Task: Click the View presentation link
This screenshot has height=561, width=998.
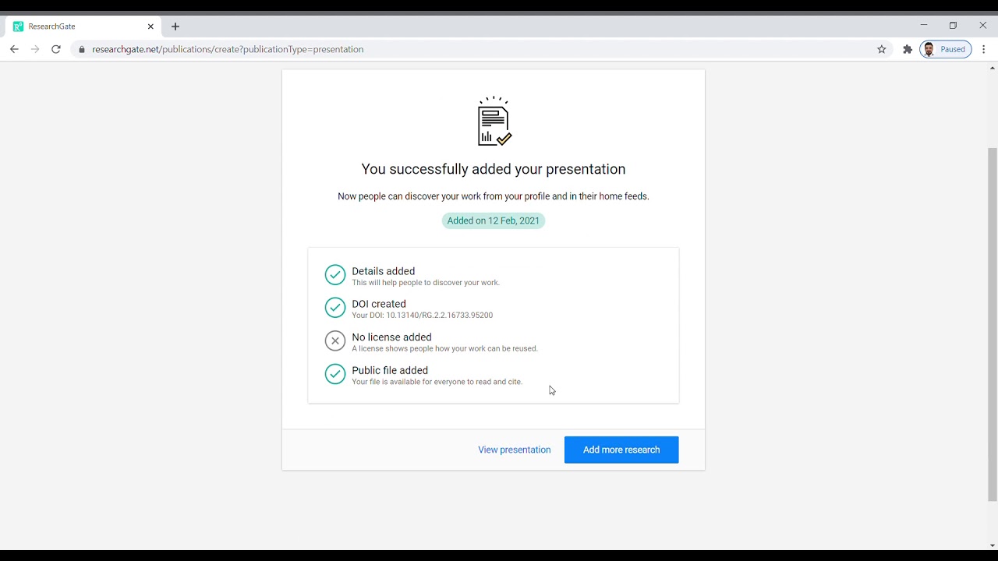Action: click(x=515, y=450)
